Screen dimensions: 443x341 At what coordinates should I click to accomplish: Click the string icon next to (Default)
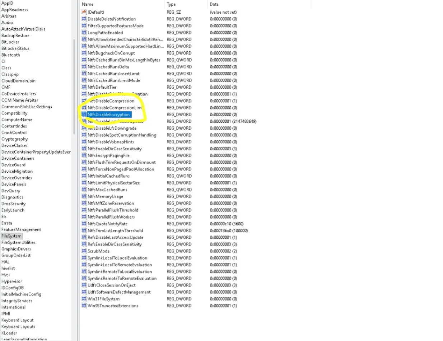click(x=84, y=12)
